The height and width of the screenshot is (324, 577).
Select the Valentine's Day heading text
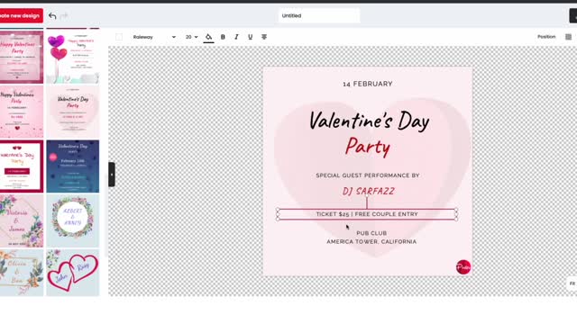(369, 121)
